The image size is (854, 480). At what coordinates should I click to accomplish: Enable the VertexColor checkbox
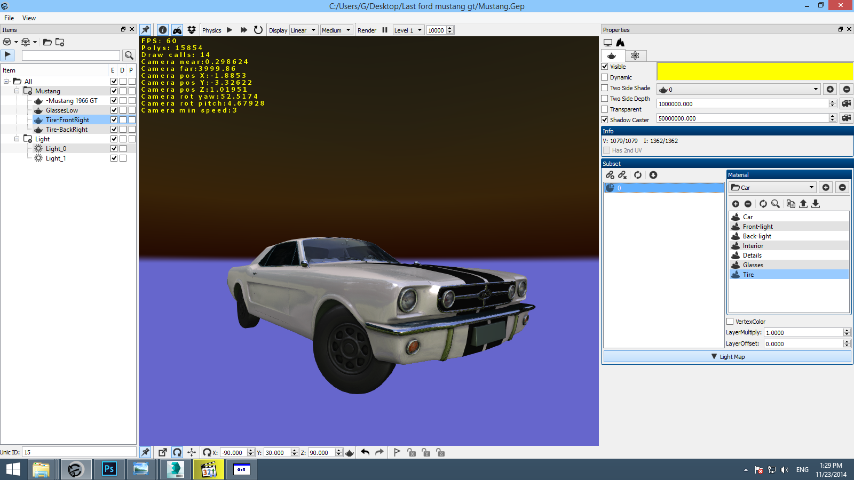pos(730,322)
